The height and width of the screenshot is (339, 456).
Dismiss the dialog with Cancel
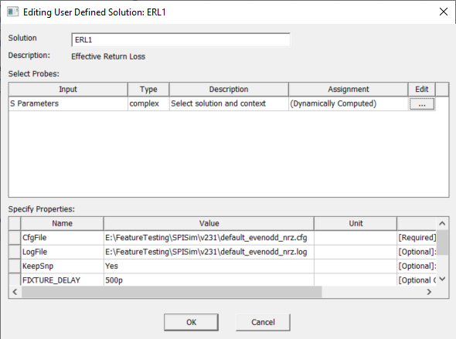click(x=263, y=322)
